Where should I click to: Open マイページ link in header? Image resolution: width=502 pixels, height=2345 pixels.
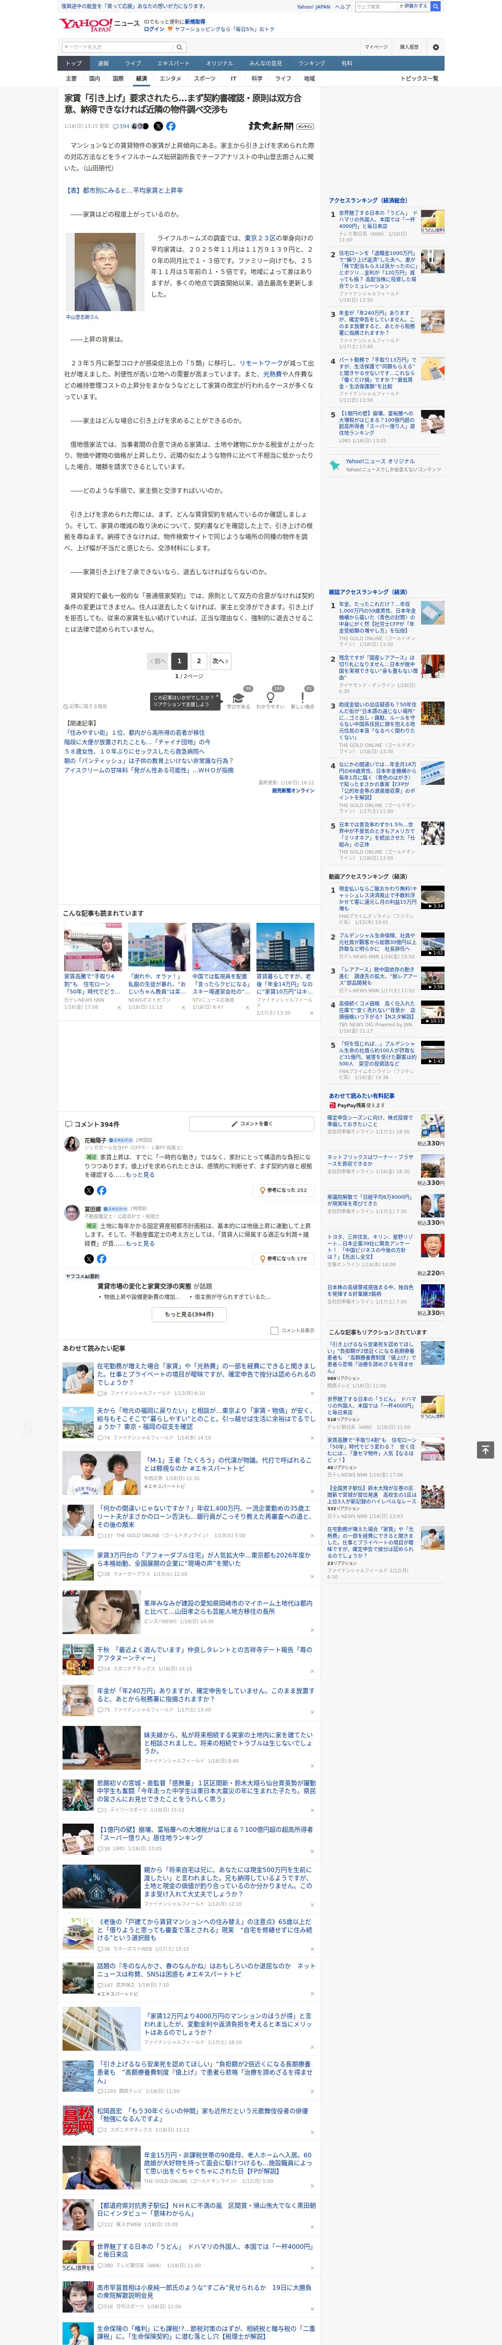click(376, 47)
